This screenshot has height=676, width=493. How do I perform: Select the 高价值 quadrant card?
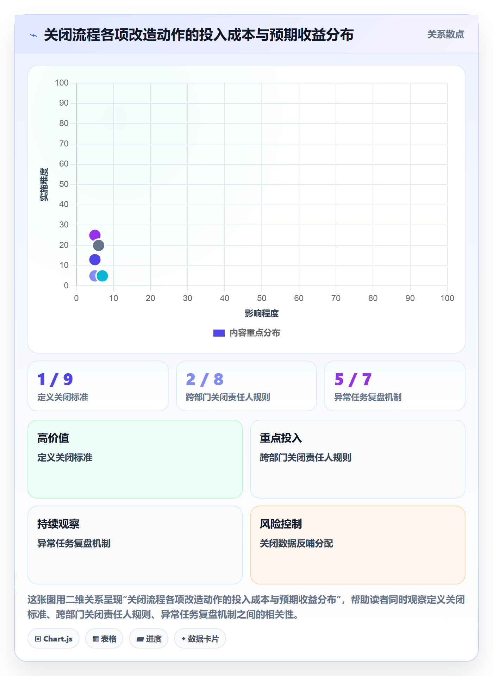pos(135,459)
